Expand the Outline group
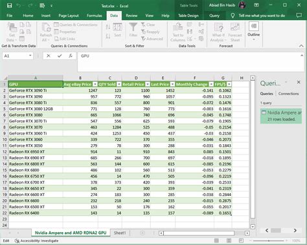 (x=254, y=32)
